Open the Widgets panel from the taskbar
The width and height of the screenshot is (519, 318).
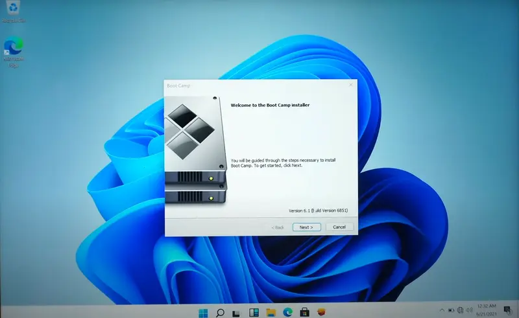click(254, 312)
